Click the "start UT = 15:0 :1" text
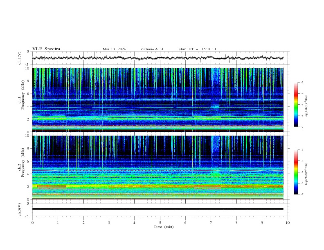Image resolution: width=324 pixels, height=250 pixels. click(198, 49)
